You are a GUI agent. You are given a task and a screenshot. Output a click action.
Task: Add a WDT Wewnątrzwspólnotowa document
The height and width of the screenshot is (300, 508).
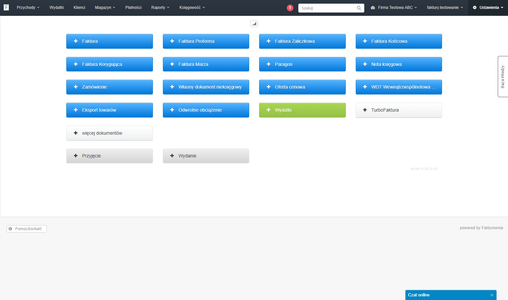coord(399,87)
